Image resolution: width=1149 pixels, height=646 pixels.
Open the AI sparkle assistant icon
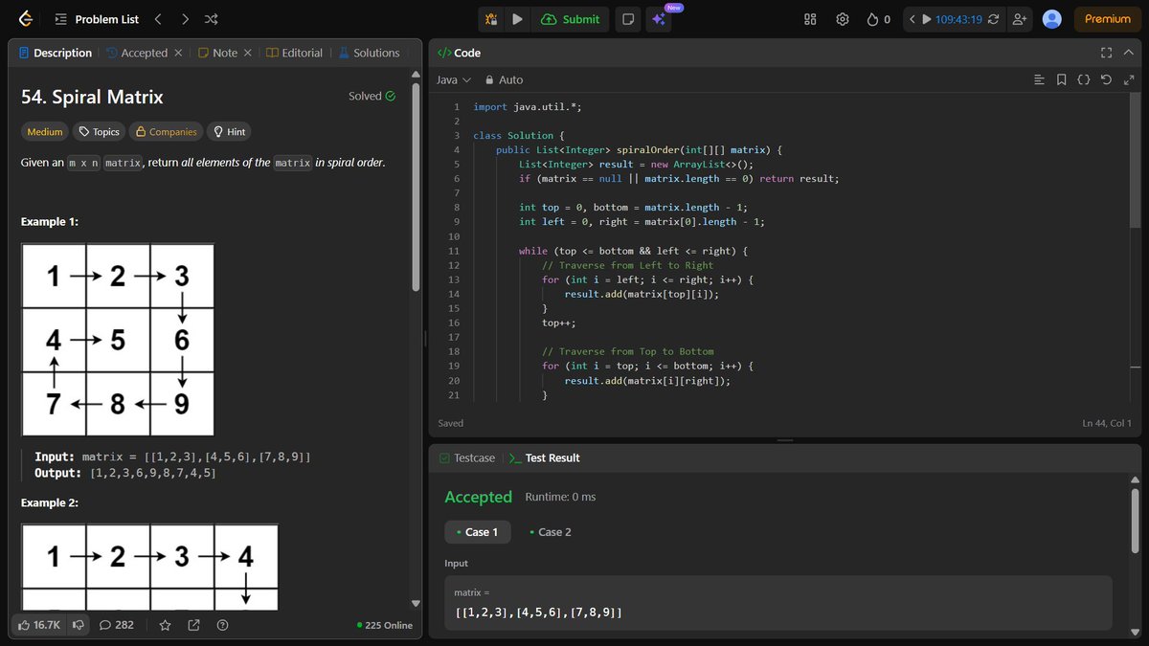[x=658, y=19]
